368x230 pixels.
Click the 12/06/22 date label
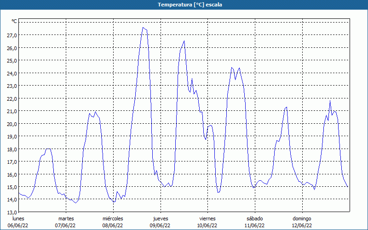click(x=302, y=226)
